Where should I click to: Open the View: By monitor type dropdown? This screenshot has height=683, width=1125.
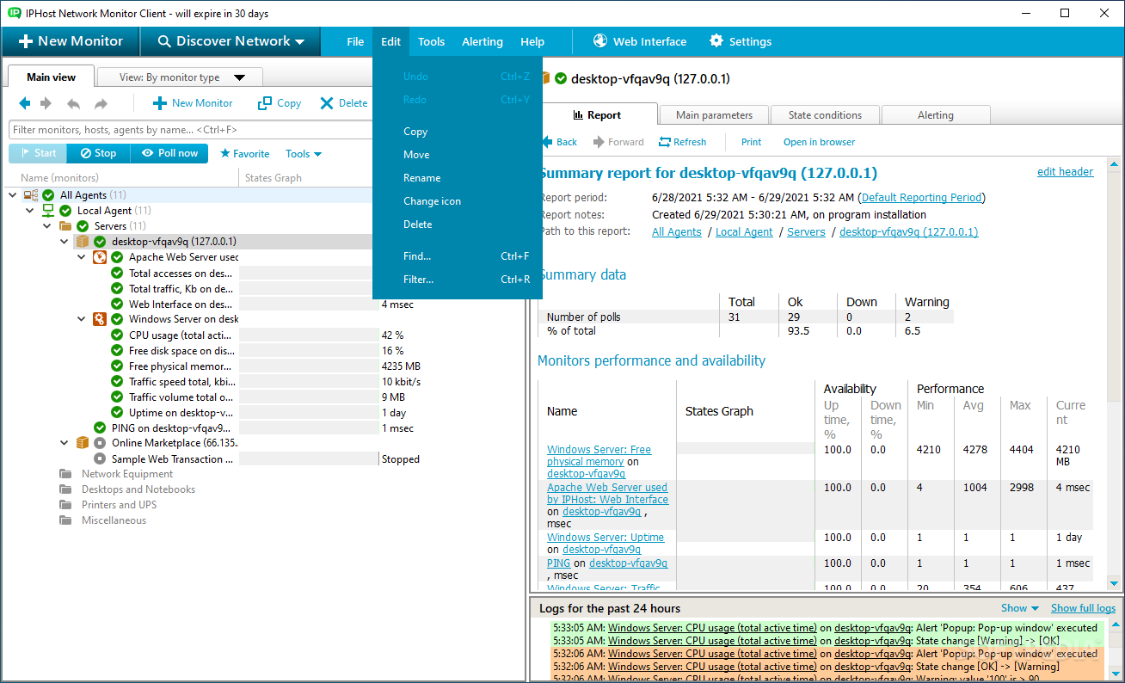click(180, 77)
